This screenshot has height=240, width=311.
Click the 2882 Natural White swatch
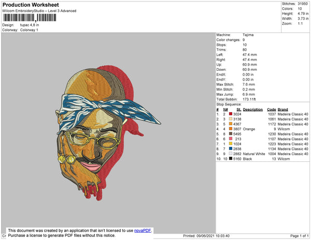pos(231,154)
